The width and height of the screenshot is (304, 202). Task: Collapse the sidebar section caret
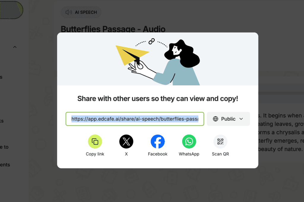click(x=15, y=47)
